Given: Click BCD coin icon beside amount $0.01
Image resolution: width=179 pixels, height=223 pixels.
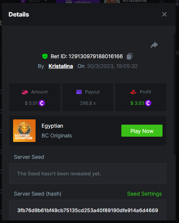Looking at the screenshot, I should (42, 103).
